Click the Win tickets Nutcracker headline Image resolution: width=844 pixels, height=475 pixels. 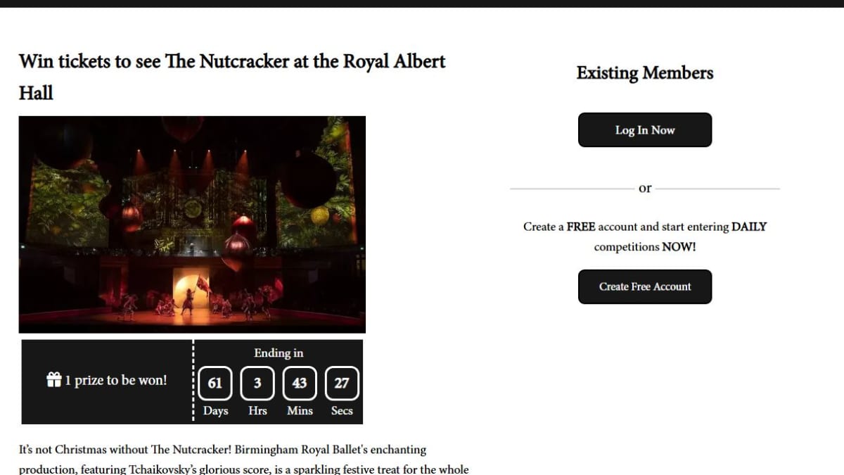[232, 77]
